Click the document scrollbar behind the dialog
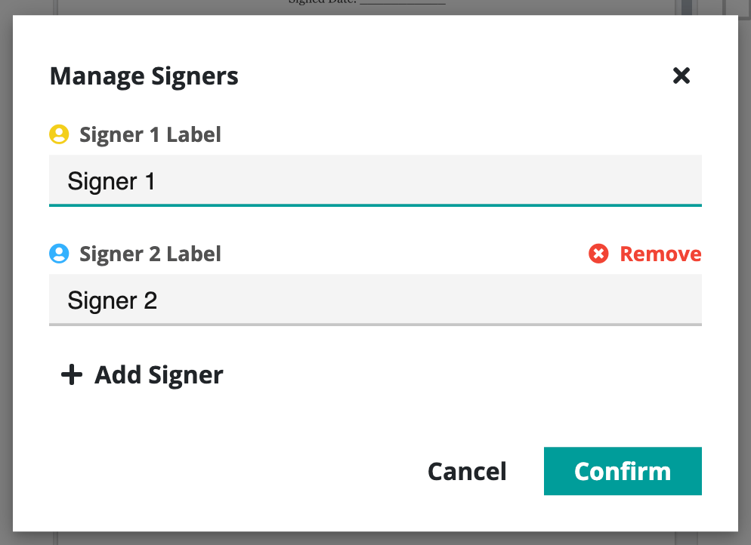 point(687,8)
